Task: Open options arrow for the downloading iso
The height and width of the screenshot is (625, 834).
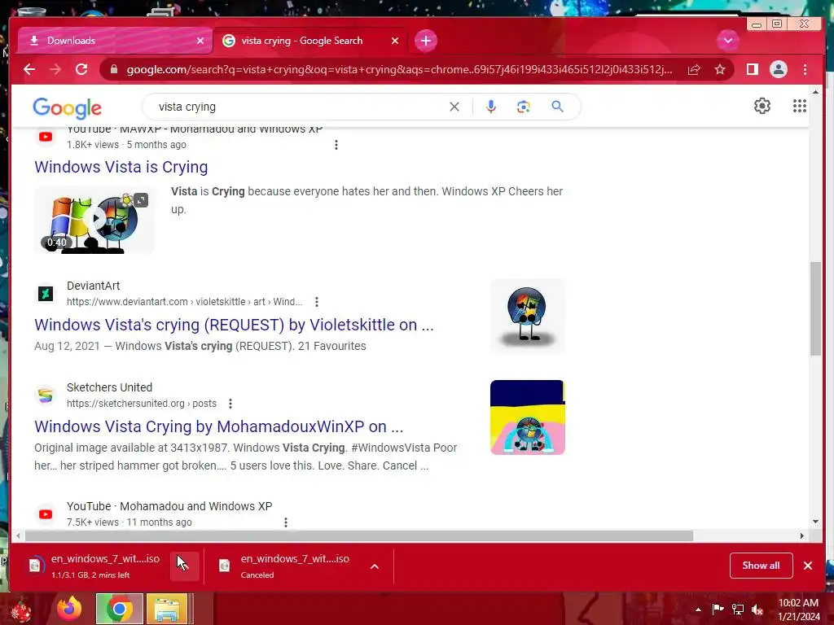Action: tap(185, 566)
